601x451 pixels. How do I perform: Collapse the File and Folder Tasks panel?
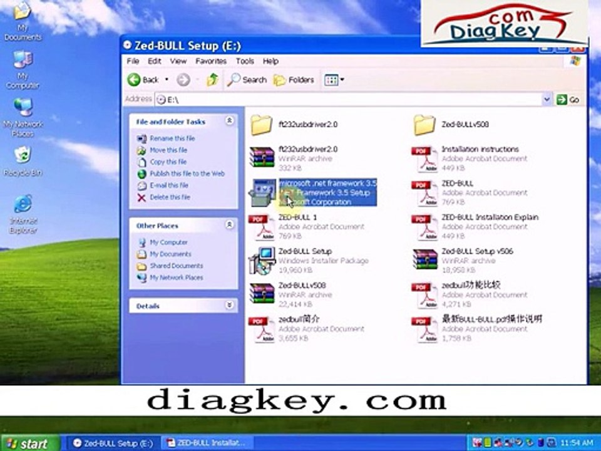[x=229, y=121]
